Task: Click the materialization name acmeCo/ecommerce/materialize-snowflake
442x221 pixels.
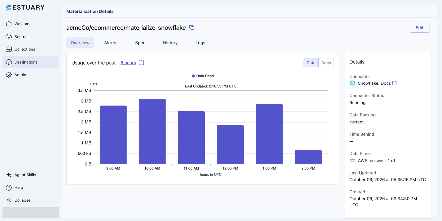Action: [x=126, y=28]
